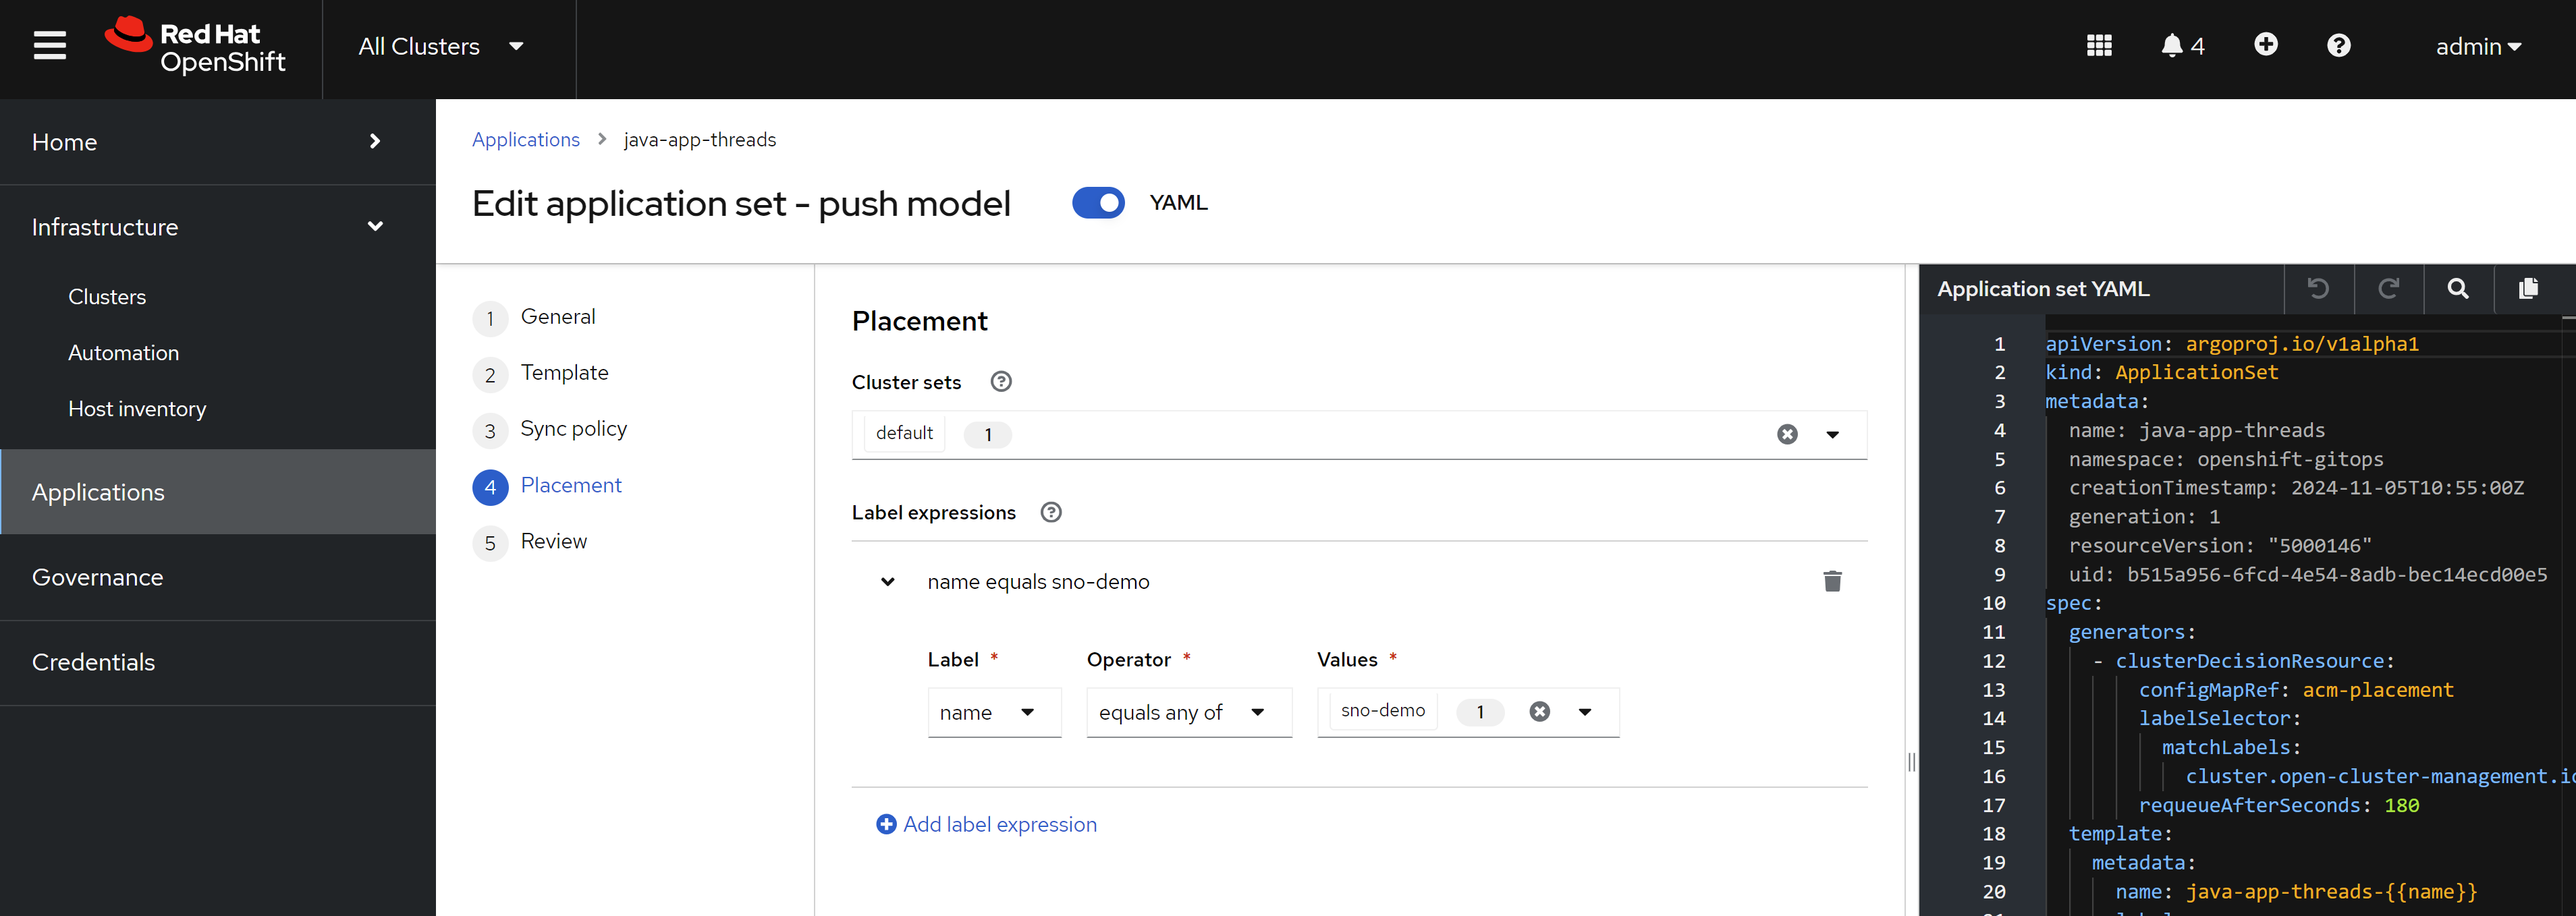
Task: Open the Label name dropdown
Action: pyautogui.click(x=993, y=712)
